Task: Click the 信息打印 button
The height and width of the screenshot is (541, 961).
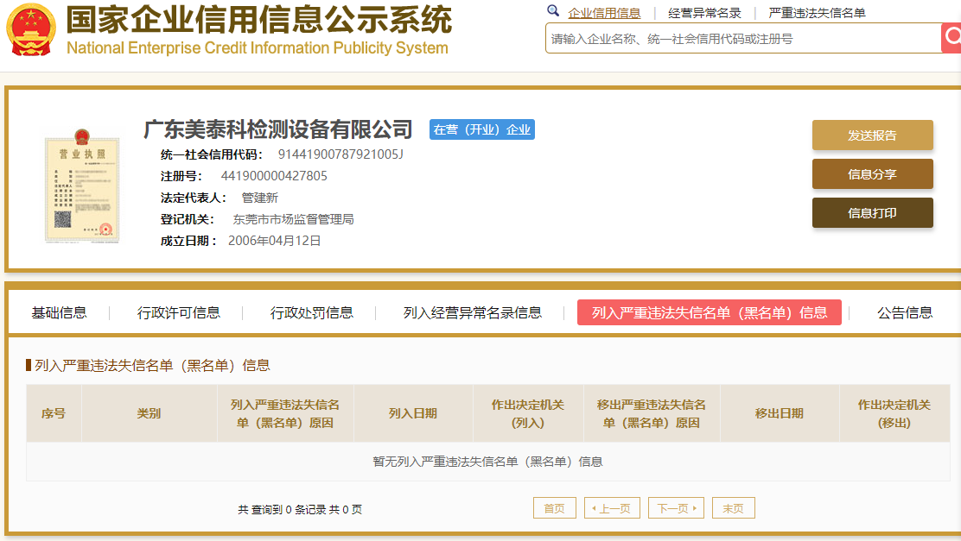Action: (x=872, y=213)
